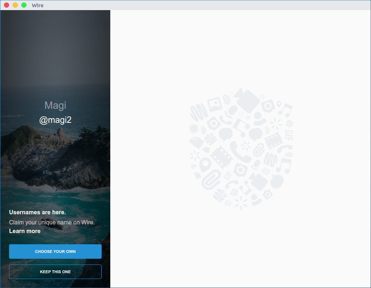Select the Keep This One button
Image resolution: width=371 pixels, height=288 pixels.
[55, 272]
